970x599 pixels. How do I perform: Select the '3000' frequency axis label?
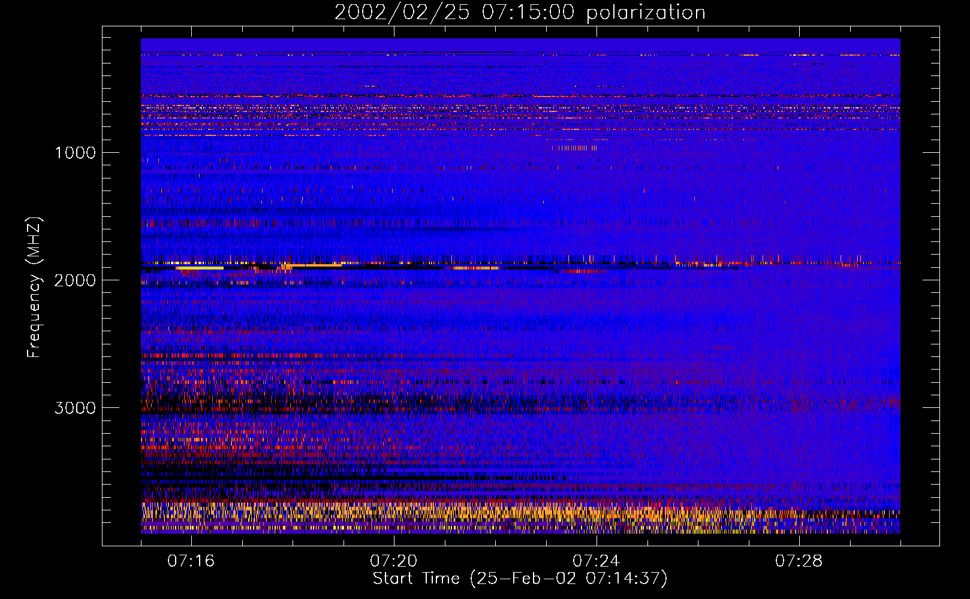(75, 407)
